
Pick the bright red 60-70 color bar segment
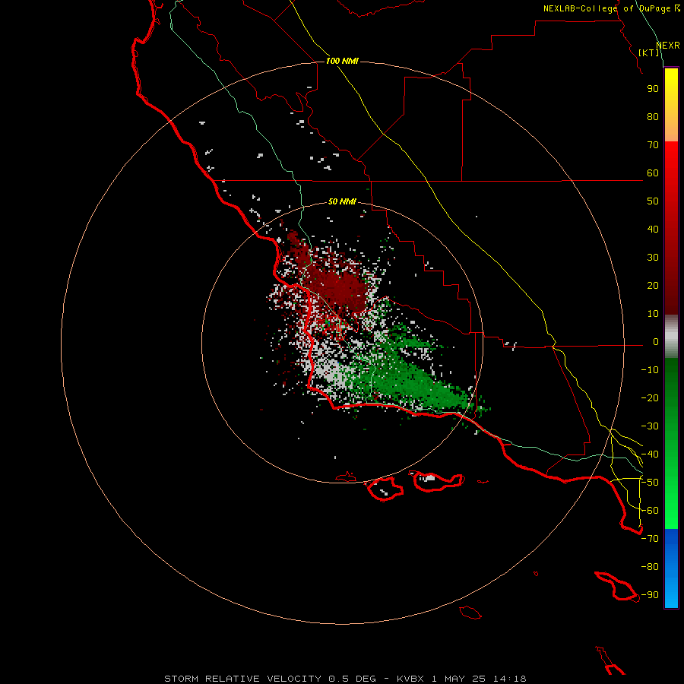(x=671, y=156)
